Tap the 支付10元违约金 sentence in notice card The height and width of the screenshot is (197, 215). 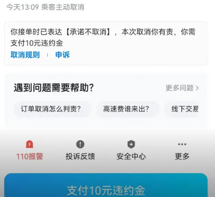37,43
